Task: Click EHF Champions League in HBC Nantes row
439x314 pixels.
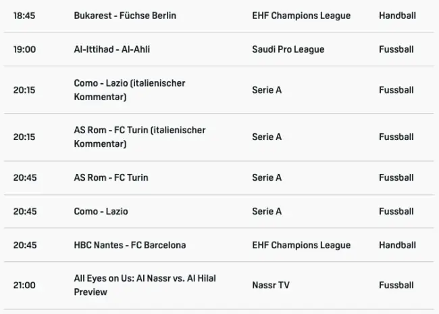Action: [301, 245]
